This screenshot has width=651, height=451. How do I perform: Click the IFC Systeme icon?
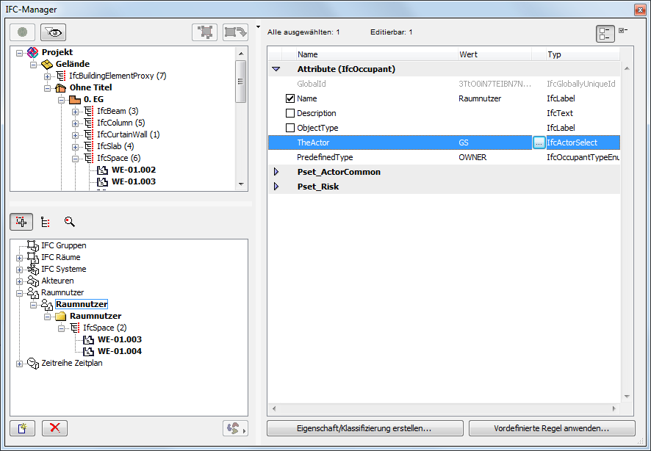click(33, 269)
